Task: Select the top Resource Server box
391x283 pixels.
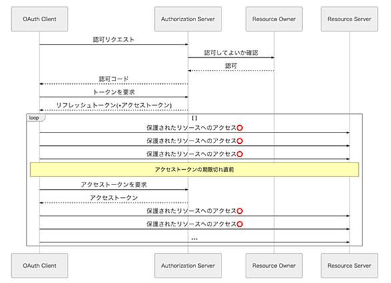Action: pos(349,19)
